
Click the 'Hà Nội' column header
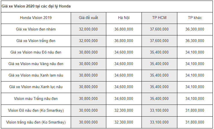(x=124, y=18)
